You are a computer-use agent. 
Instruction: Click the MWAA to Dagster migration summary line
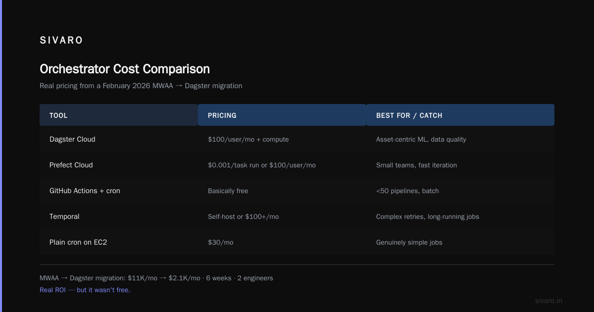[x=156, y=278]
